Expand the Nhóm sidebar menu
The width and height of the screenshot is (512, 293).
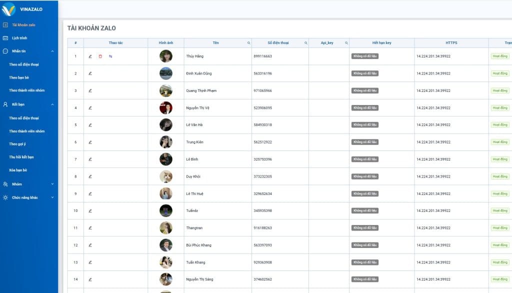[x=52, y=184]
